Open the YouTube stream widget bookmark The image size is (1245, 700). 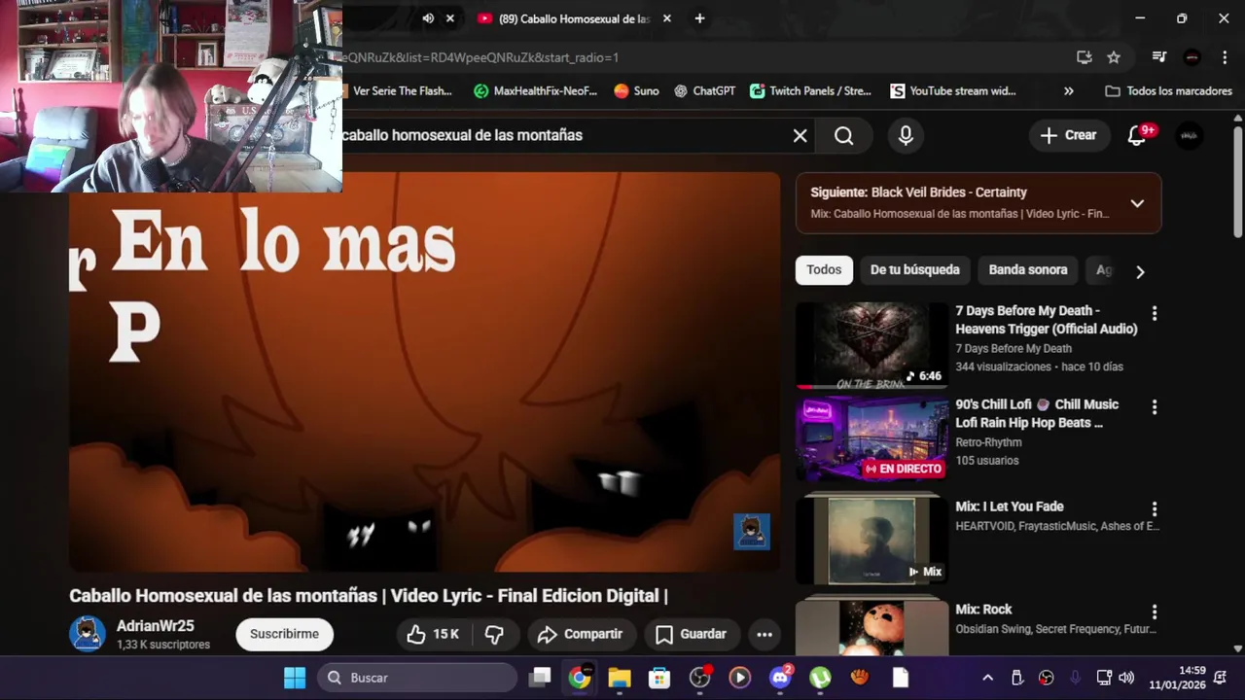[x=952, y=90]
